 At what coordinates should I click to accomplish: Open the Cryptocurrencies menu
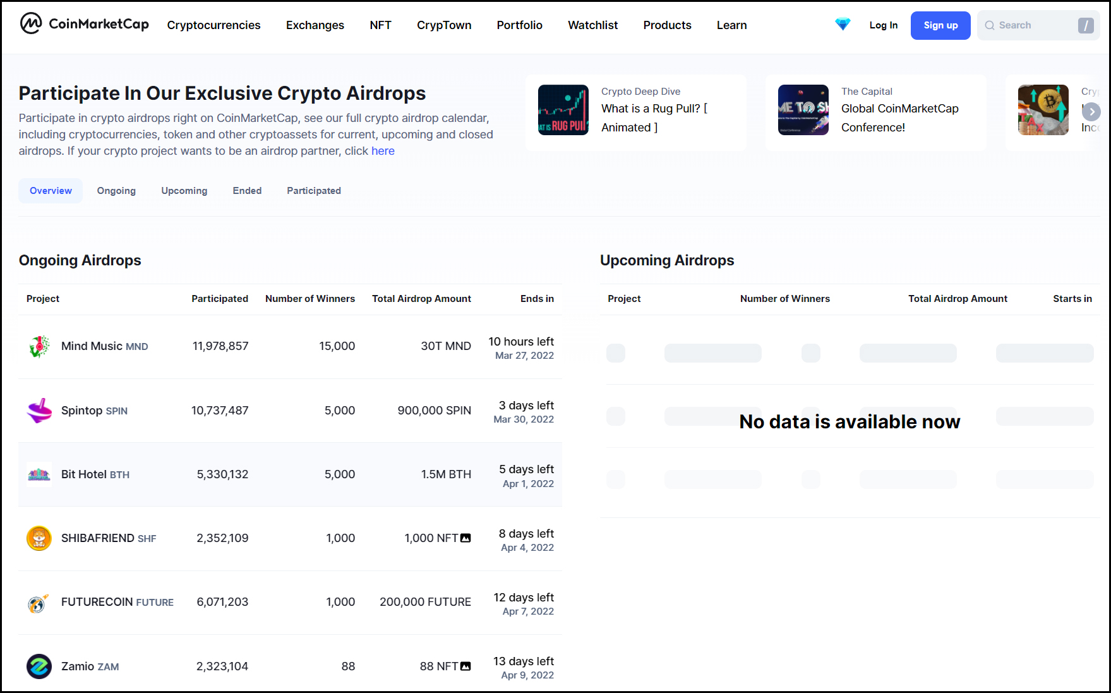(213, 25)
